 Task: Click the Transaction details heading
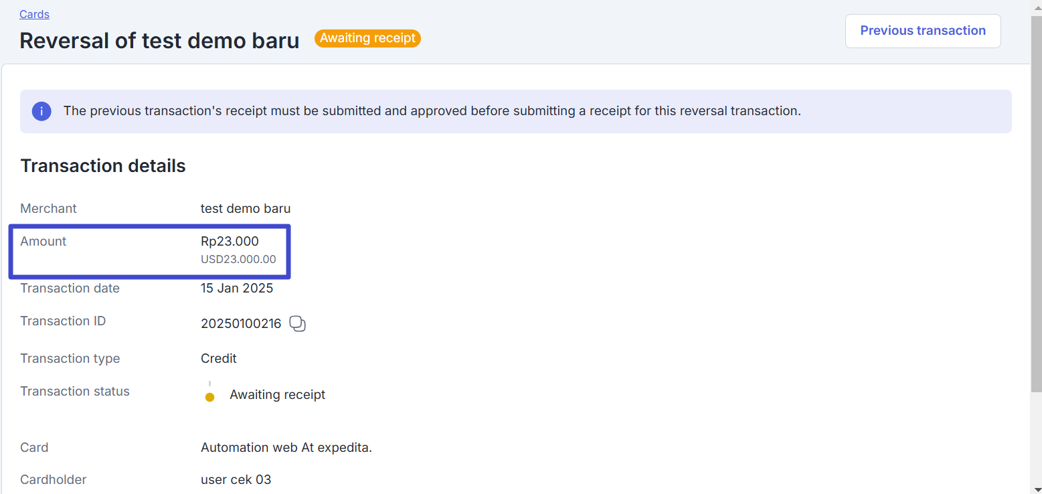pyautogui.click(x=103, y=166)
